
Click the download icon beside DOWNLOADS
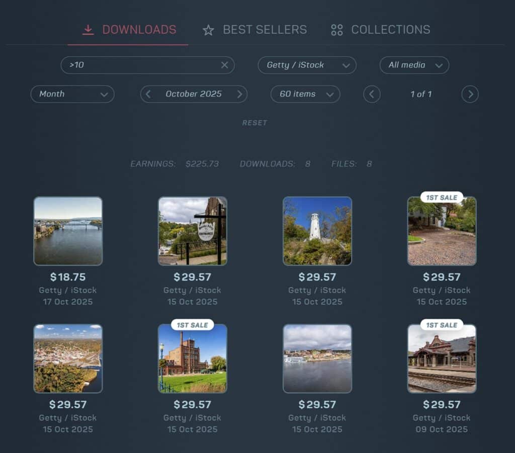[x=89, y=29]
